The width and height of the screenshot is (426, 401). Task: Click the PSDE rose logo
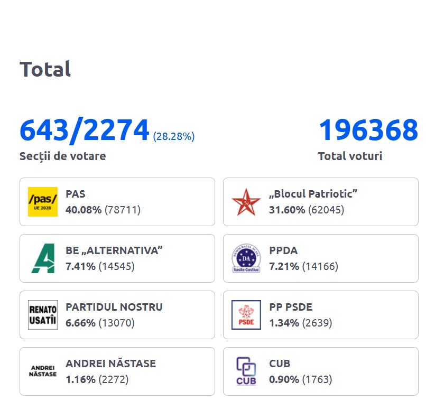click(x=246, y=315)
